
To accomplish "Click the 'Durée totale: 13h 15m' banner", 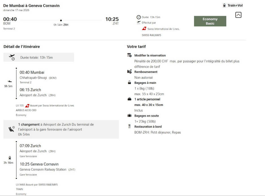I will 39,58.
